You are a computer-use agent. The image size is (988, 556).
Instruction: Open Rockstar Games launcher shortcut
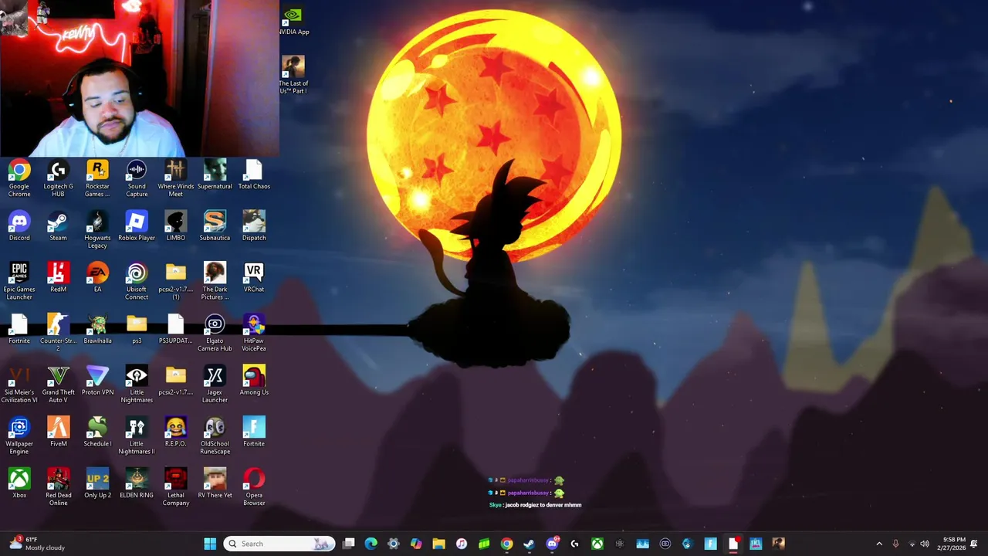coord(97,178)
